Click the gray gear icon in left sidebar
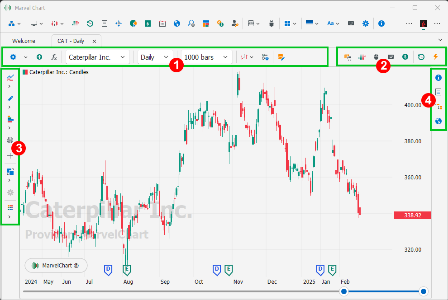This screenshot has width=448, height=300. click(10, 192)
